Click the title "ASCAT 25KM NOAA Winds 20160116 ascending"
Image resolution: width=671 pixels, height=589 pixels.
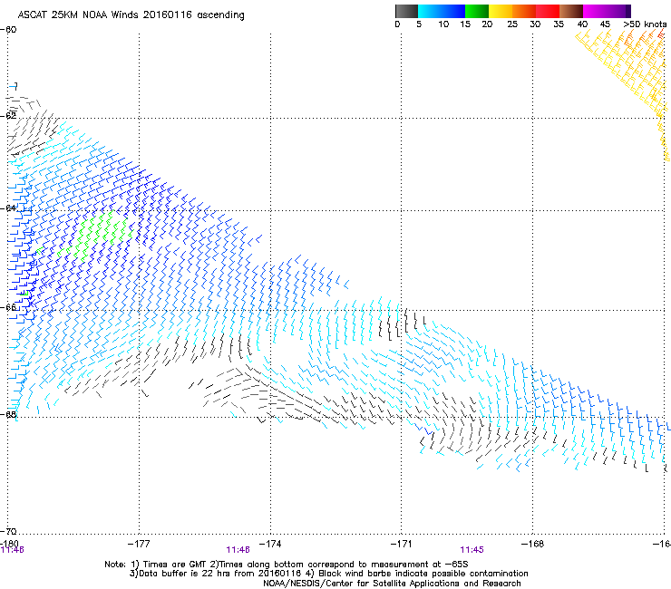coord(131,15)
